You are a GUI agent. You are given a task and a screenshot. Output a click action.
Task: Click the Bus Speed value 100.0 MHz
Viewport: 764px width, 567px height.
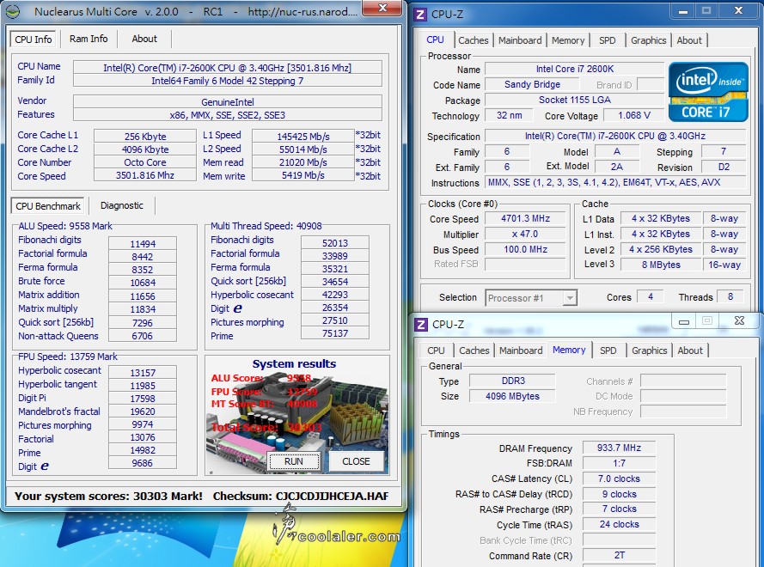point(525,249)
